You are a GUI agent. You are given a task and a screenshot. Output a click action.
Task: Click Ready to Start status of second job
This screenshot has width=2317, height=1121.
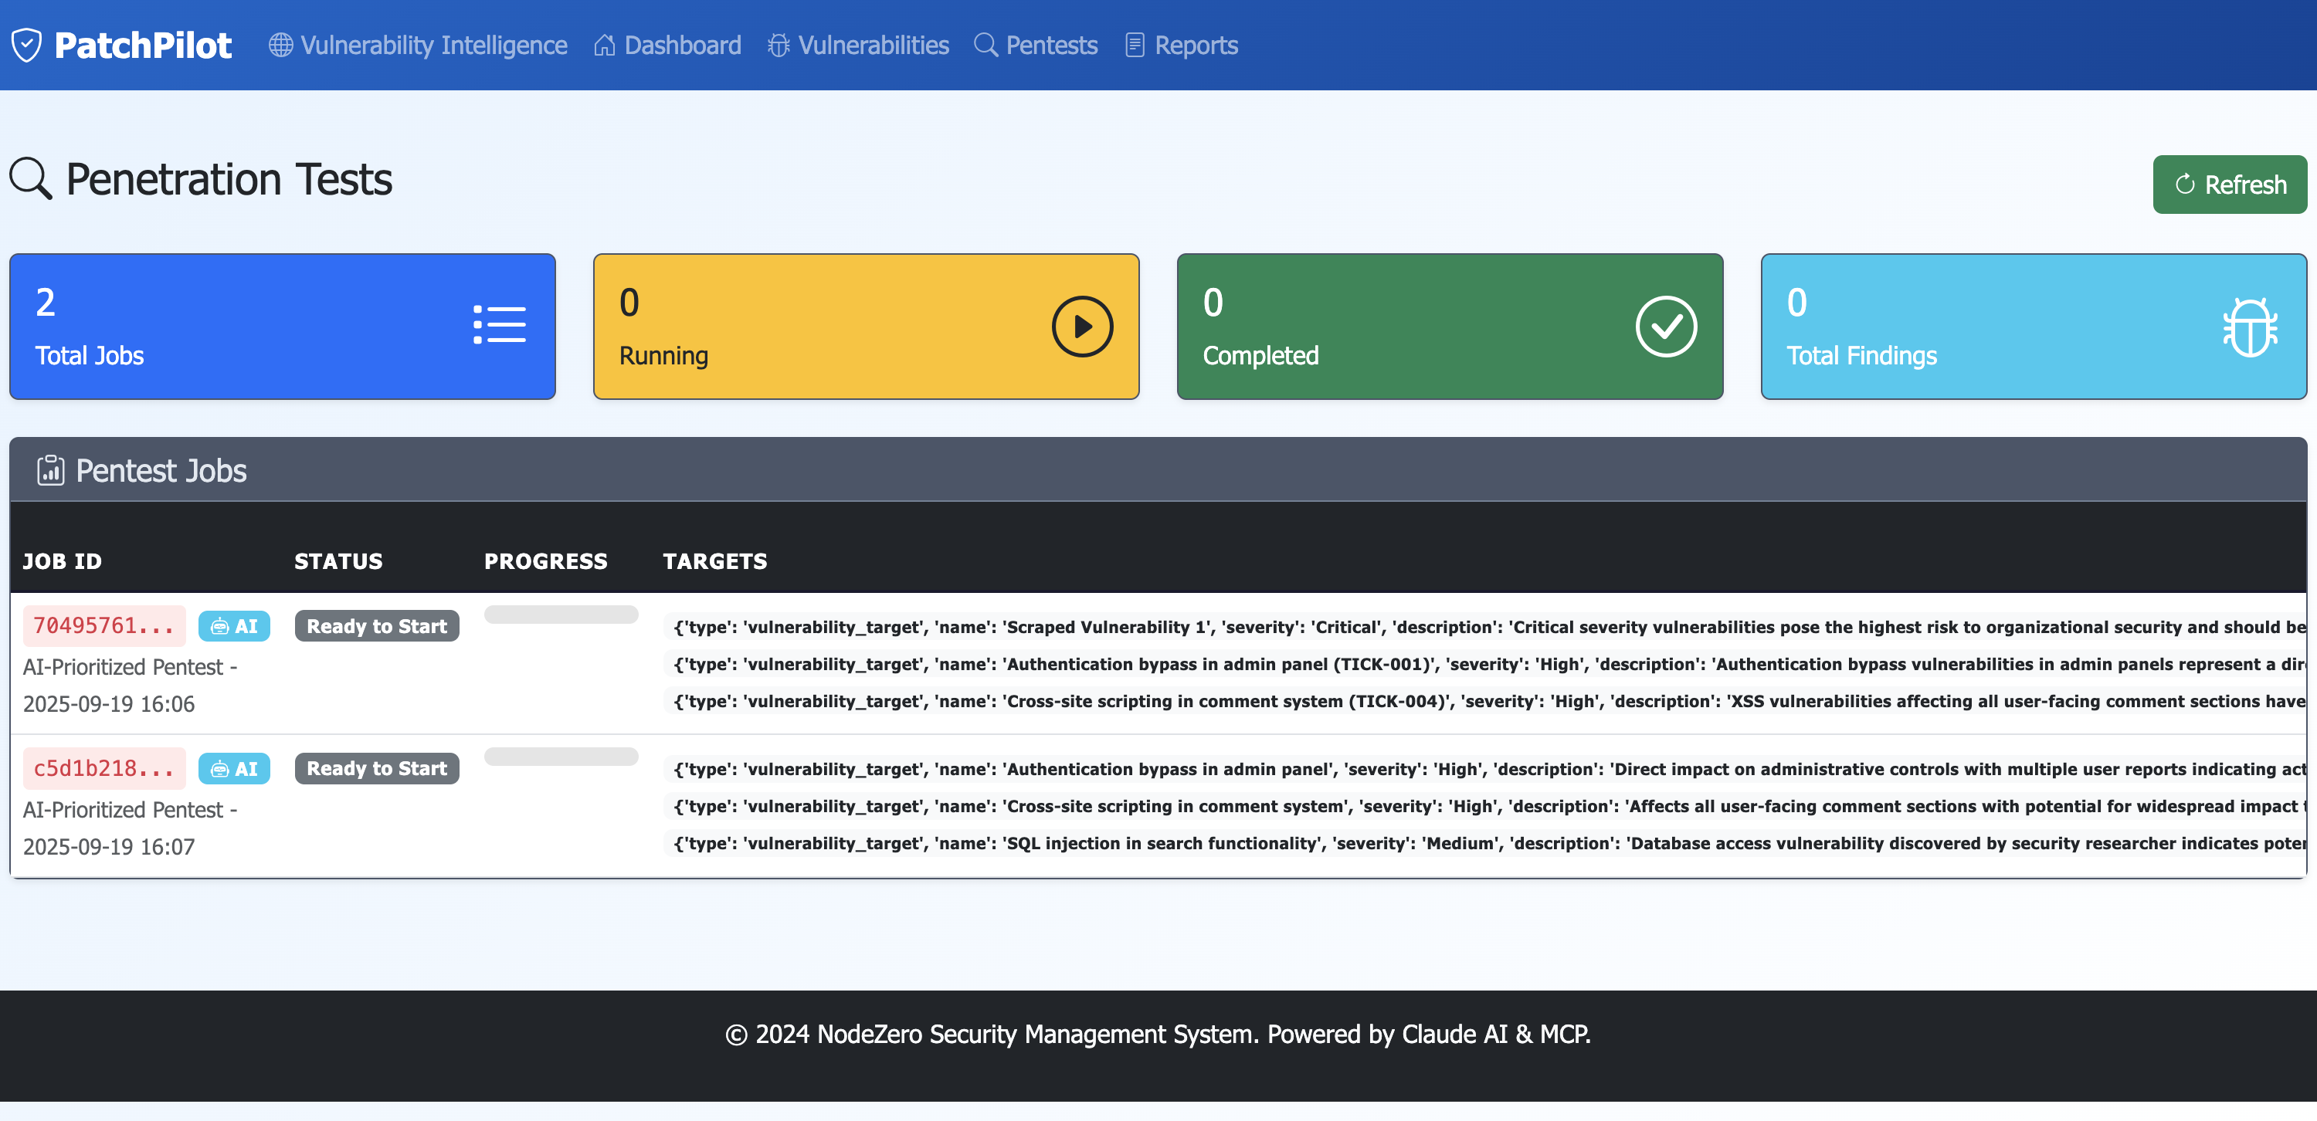pos(377,769)
